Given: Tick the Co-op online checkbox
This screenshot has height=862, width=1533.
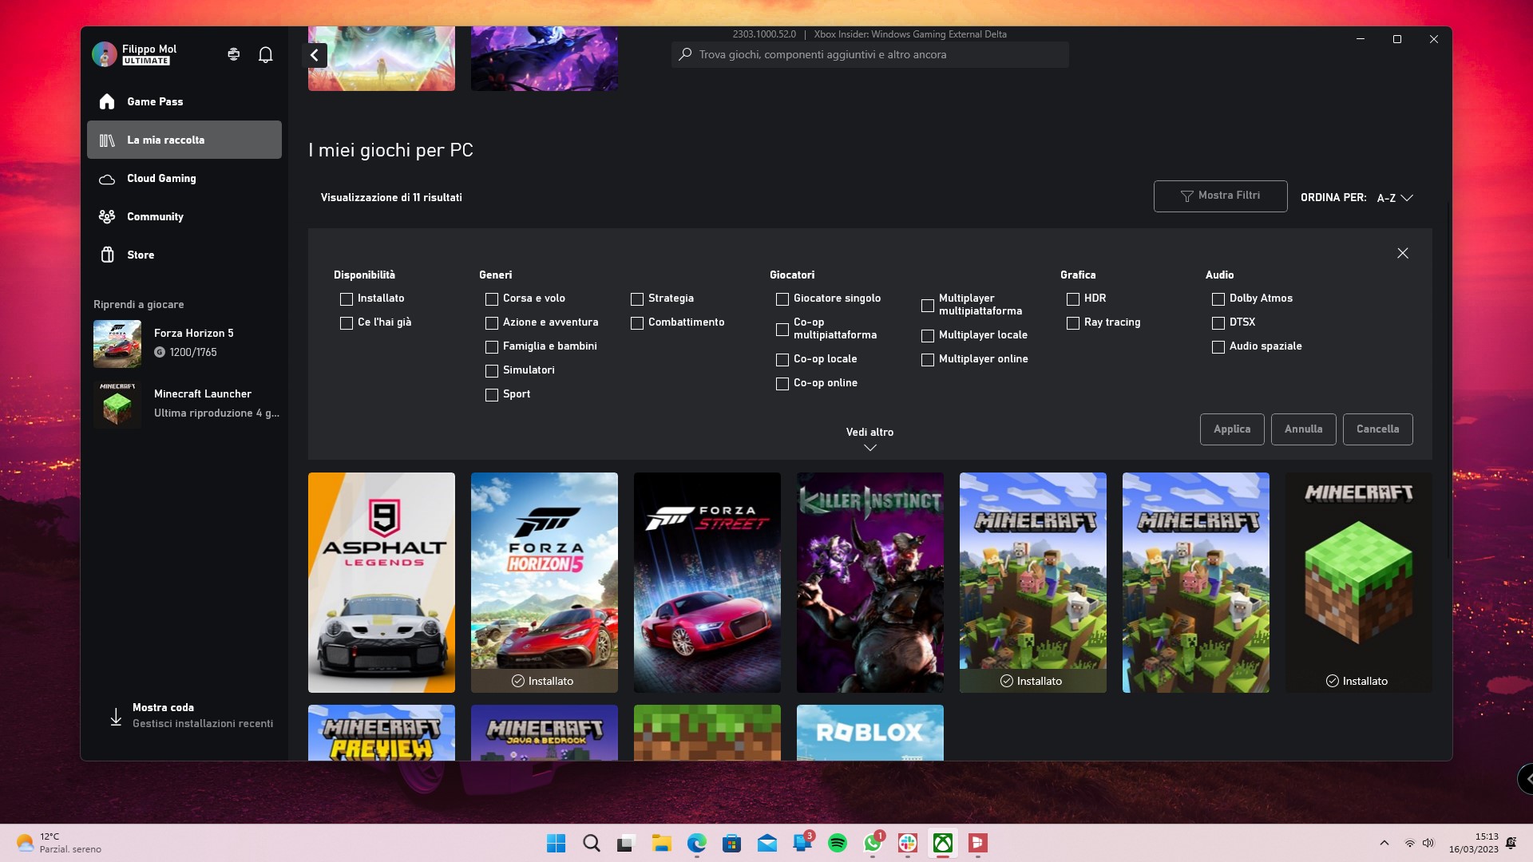Looking at the screenshot, I should coord(782,383).
